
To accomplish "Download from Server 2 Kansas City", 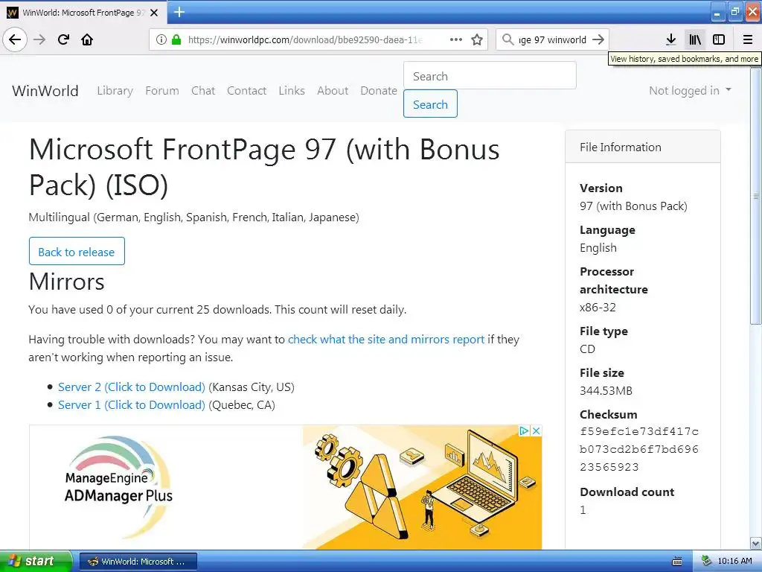I will coord(131,387).
